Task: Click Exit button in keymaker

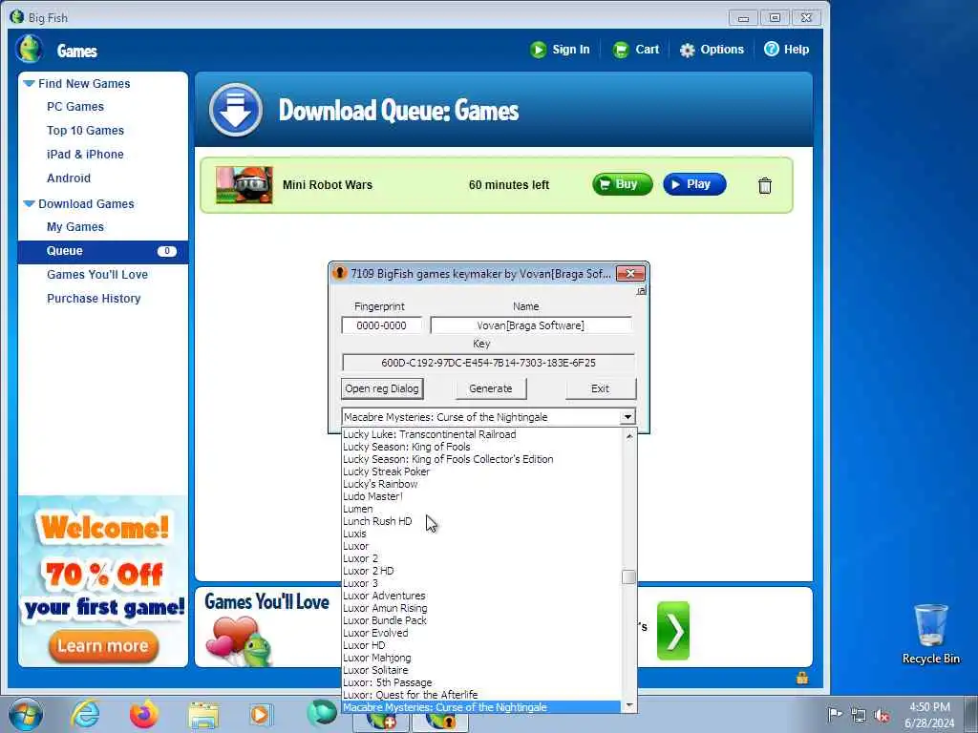Action: pos(600,388)
